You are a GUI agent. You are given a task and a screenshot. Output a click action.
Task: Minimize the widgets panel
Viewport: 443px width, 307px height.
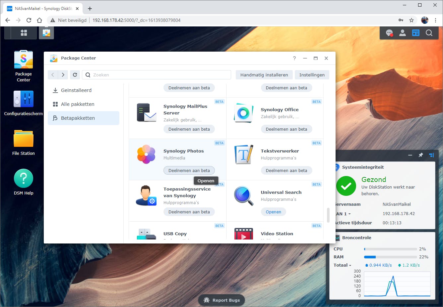coord(410,155)
